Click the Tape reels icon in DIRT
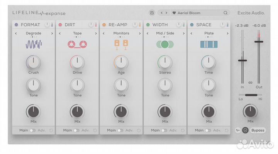This screenshot has width=278, height=154. click(x=77, y=44)
